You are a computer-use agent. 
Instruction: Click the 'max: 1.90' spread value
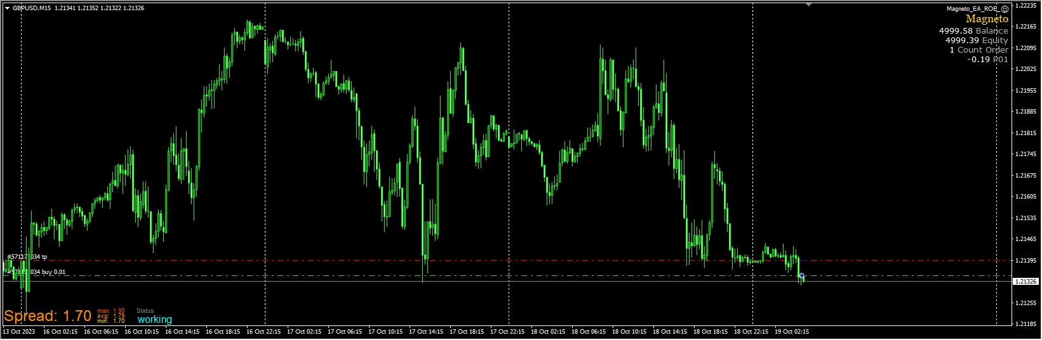point(111,311)
